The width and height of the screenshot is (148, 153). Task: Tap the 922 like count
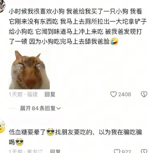pyautogui.click(x=126, y=151)
